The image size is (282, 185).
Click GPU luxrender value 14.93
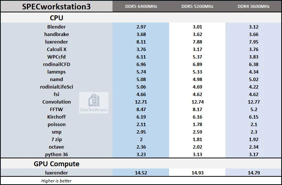[x=198, y=173]
